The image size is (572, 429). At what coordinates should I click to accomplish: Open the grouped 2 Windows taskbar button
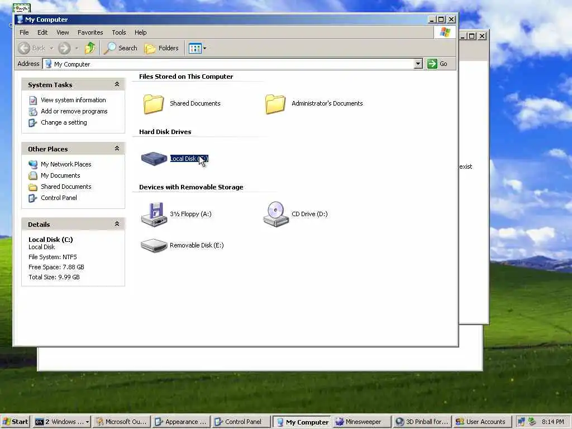click(61, 422)
